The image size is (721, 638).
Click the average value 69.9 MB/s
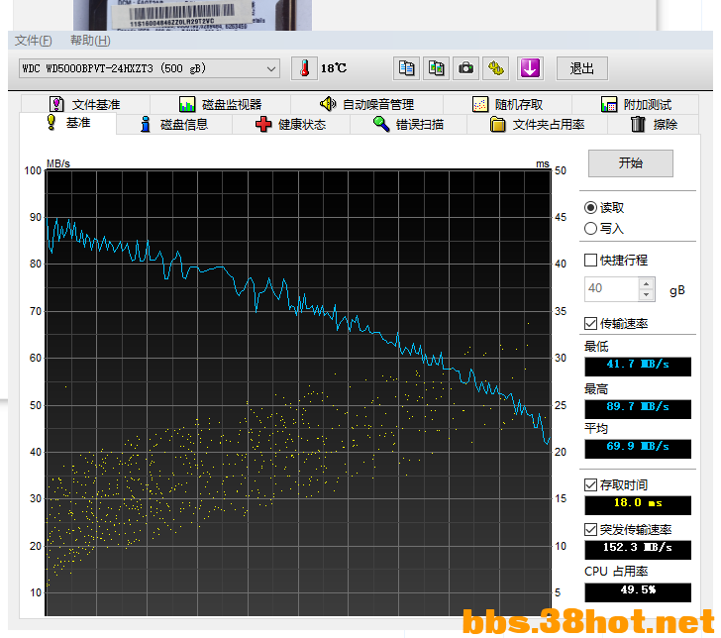pyautogui.click(x=638, y=449)
